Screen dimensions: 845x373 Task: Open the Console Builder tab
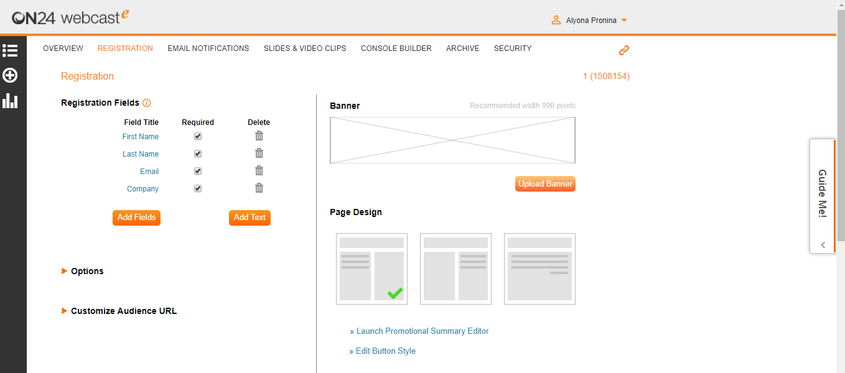pos(396,48)
